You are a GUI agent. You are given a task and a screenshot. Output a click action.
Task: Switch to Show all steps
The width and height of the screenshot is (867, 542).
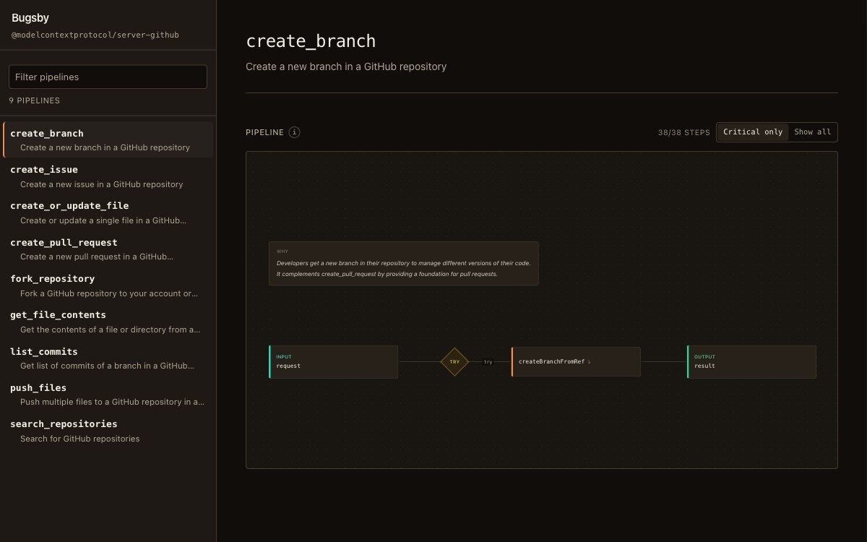813,132
